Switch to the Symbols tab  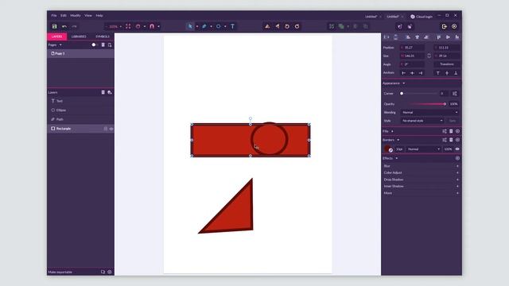tap(103, 37)
